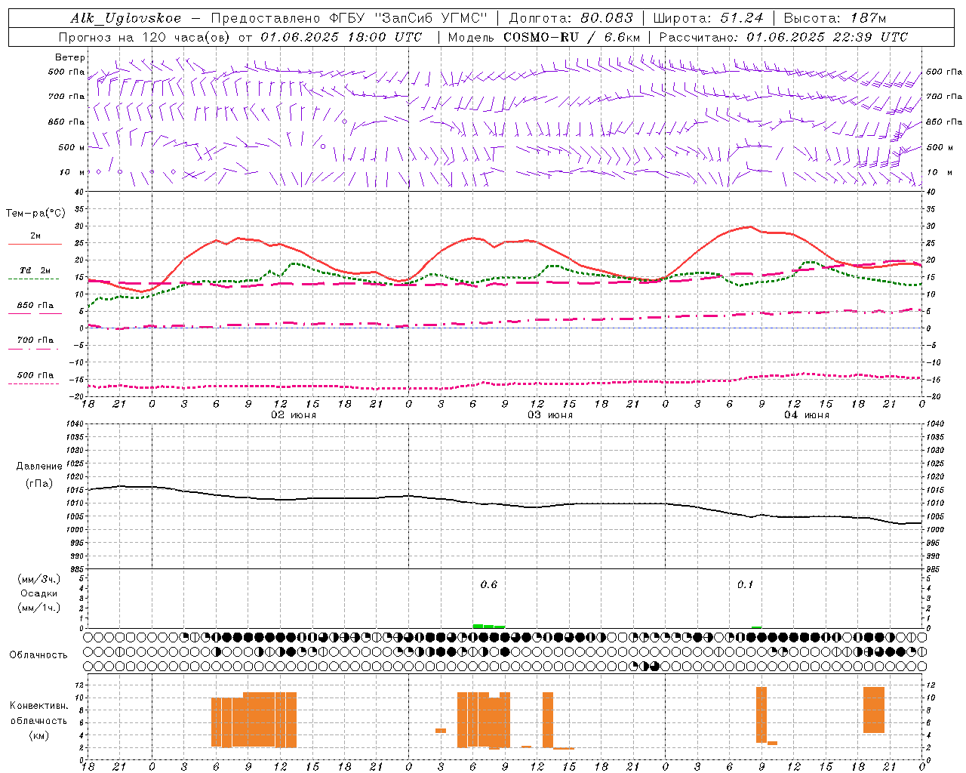Image resolution: width=966 pixels, height=773 pixels.
Task: Click the '04 июня' date label
Action: click(x=807, y=414)
